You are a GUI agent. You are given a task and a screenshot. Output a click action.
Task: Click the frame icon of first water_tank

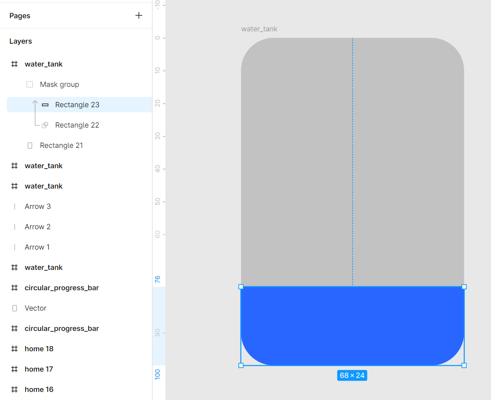[14, 64]
